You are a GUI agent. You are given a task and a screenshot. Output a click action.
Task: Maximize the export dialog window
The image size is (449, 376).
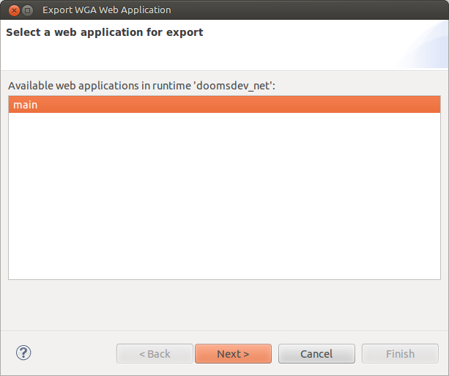click(28, 10)
